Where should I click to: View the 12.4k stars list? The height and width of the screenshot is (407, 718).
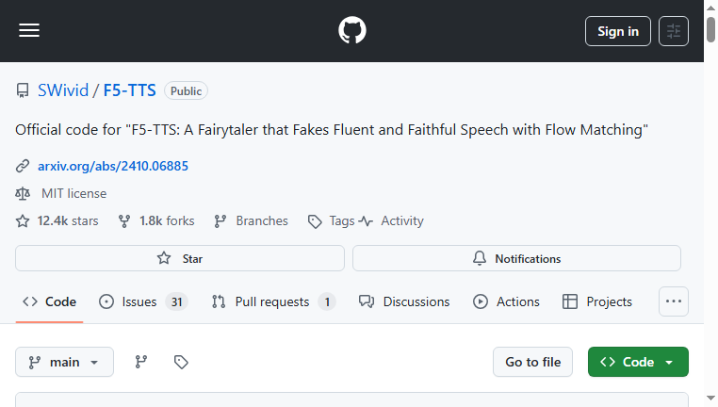click(x=68, y=221)
